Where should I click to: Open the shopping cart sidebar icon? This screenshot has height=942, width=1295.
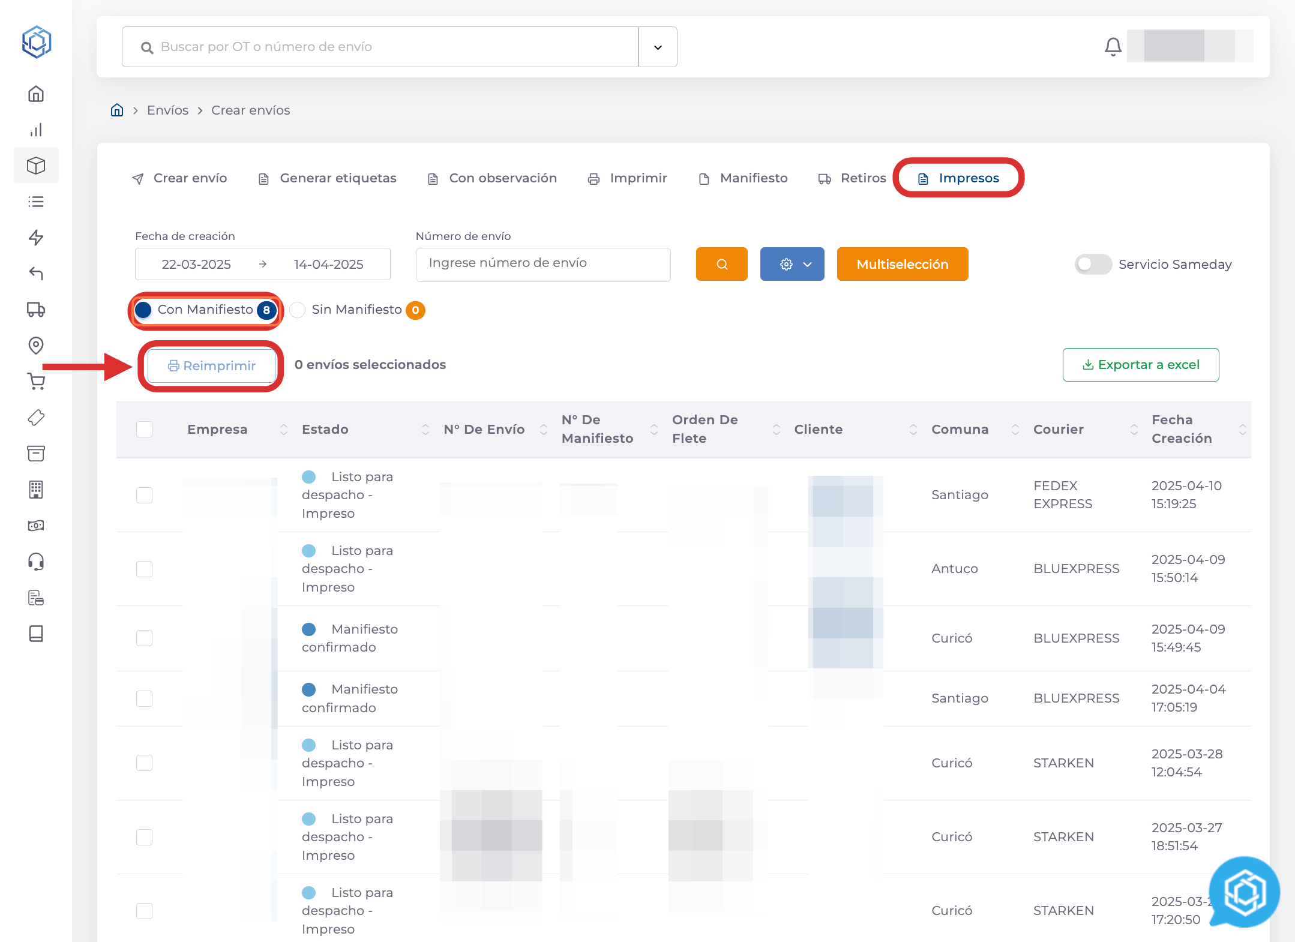point(36,382)
